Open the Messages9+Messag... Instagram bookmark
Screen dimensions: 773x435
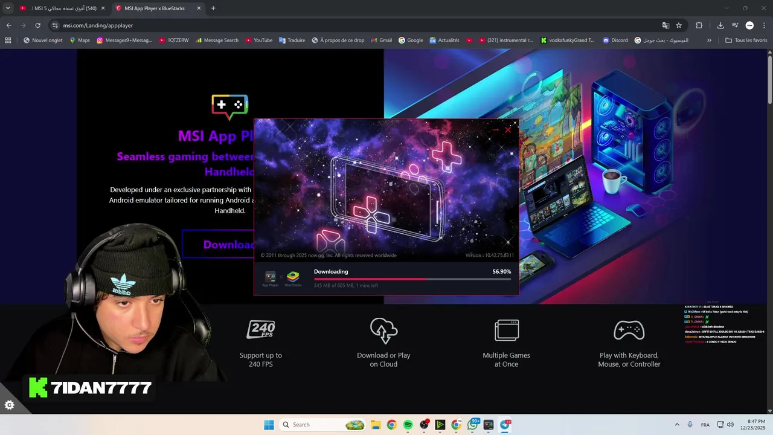(124, 40)
